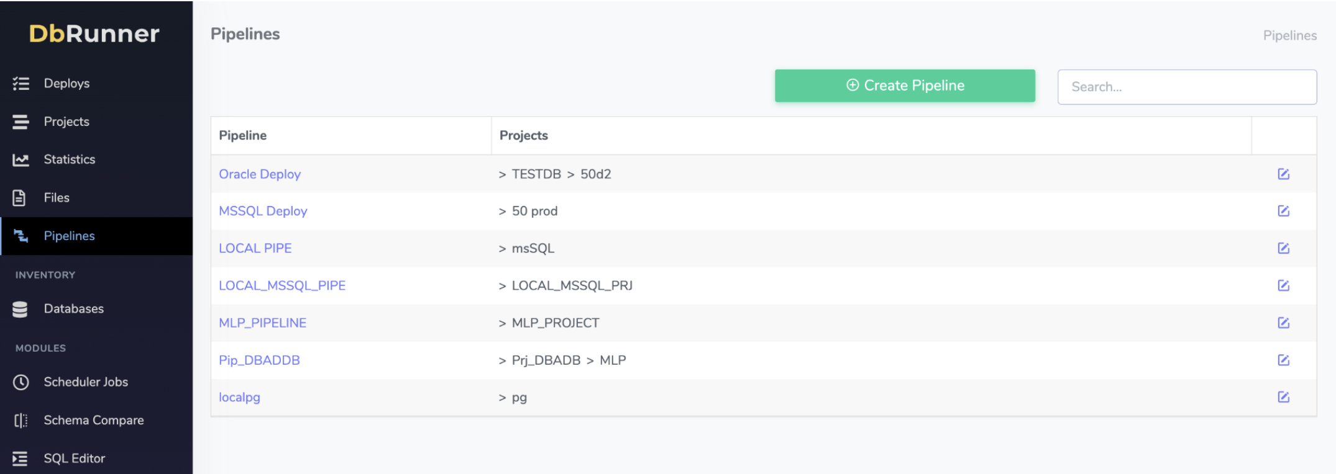The width and height of the screenshot is (1336, 474).
Task: Click the edit icon for Pip_DBADDB row
Action: click(1283, 360)
